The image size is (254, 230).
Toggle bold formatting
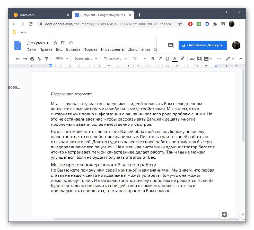[x=153, y=58]
